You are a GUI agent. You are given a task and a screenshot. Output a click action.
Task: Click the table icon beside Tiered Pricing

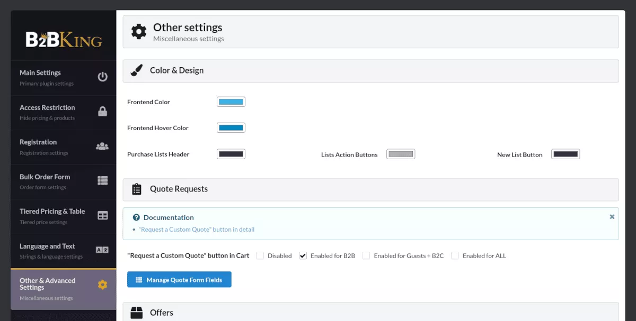coord(102,216)
